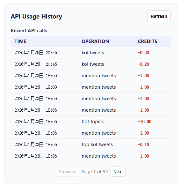
Task: Select the OPERATION column header
Action: pyautogui.click(x=95, y=41)
